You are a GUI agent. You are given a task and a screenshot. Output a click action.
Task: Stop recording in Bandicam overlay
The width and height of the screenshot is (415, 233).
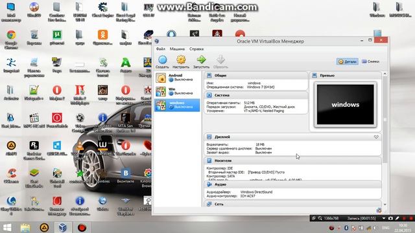(411, 218)
